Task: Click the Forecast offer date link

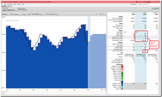Action: (x=152, y=54)
